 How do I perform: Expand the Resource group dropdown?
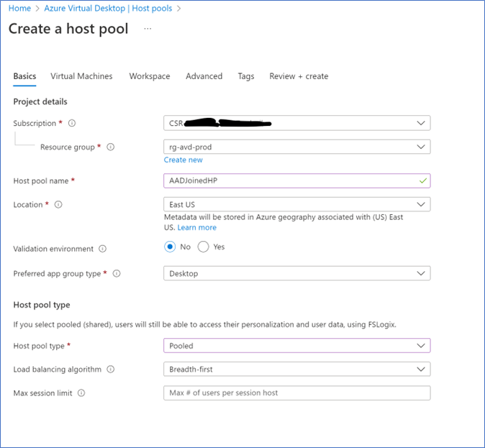(x=297, y=147)
